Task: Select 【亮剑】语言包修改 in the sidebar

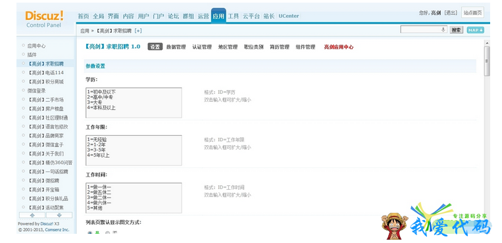Action: 48,127
